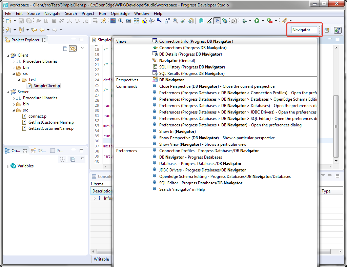
Task: Select SQL History view result
Action: [x=192, y=67]
